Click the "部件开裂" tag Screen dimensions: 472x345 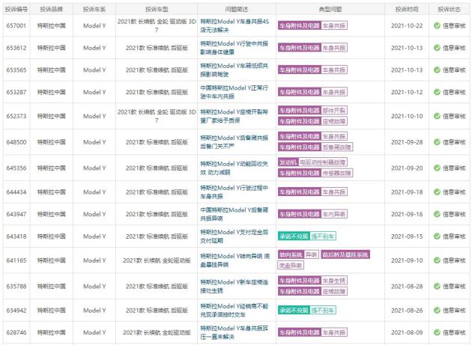334,111
